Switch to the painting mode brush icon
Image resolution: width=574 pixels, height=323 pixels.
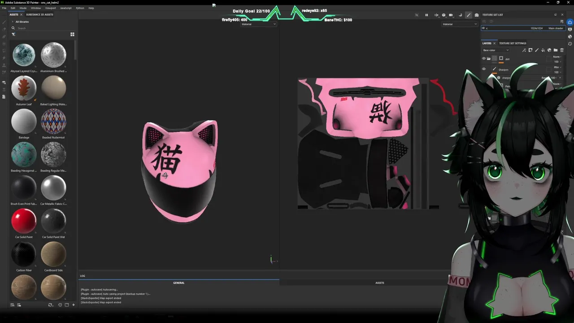[469, 15]
